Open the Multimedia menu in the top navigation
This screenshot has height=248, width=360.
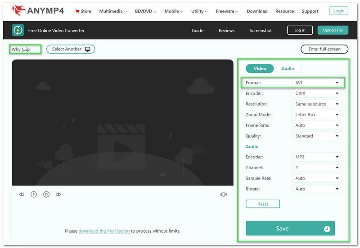pos(112,11)
